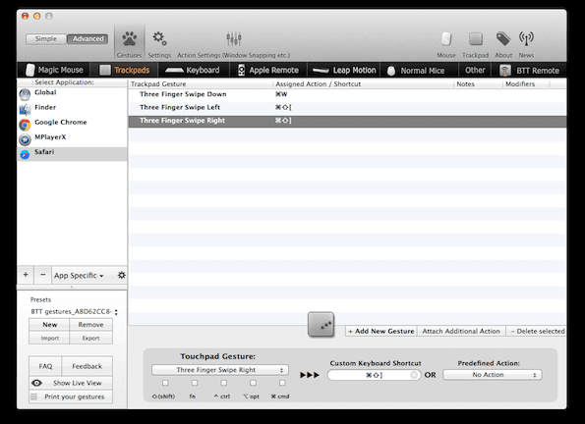Screen dimensions: 585x424
Task: Open the gear menu beside App Specific
Action: pyautogui.click(x=122, y=275)
